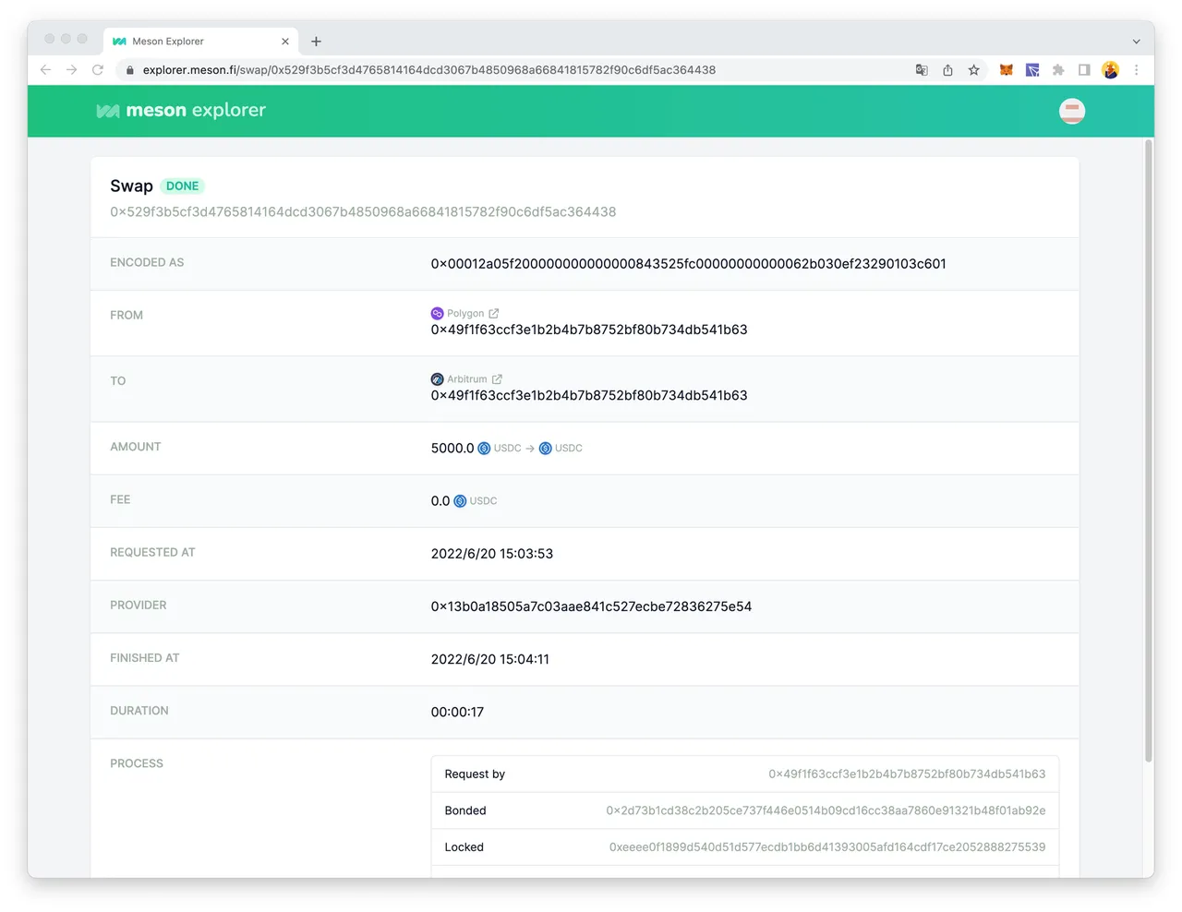
Task: Click the page vertical scrollbar
Action: click(x=1149, y=450)
